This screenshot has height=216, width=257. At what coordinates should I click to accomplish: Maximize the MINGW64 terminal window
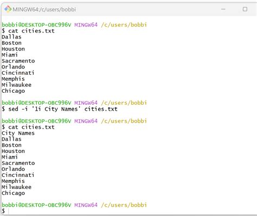245,9
